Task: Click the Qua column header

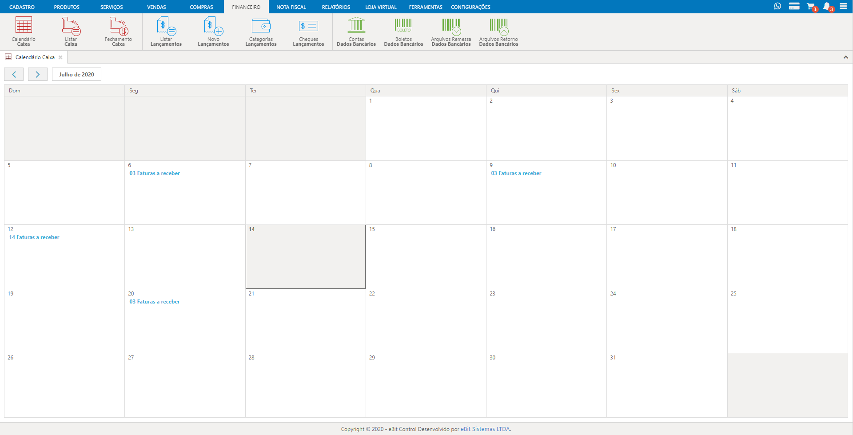Action: 426,91
